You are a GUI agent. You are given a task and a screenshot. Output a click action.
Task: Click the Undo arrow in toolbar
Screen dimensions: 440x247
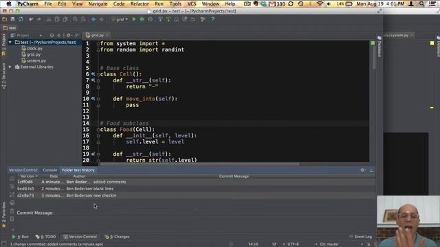[x=31, y=19]
